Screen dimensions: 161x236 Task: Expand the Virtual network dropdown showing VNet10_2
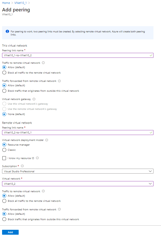[78, 184]
